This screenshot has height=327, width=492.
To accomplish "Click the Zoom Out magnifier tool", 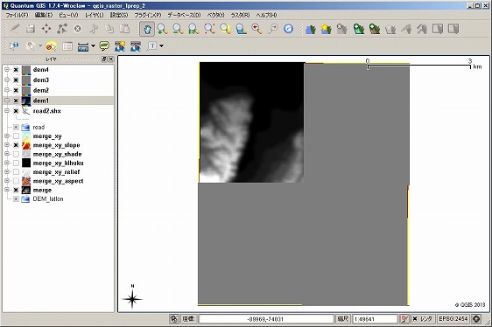I will pyautogui.click(x=178, y=29).
